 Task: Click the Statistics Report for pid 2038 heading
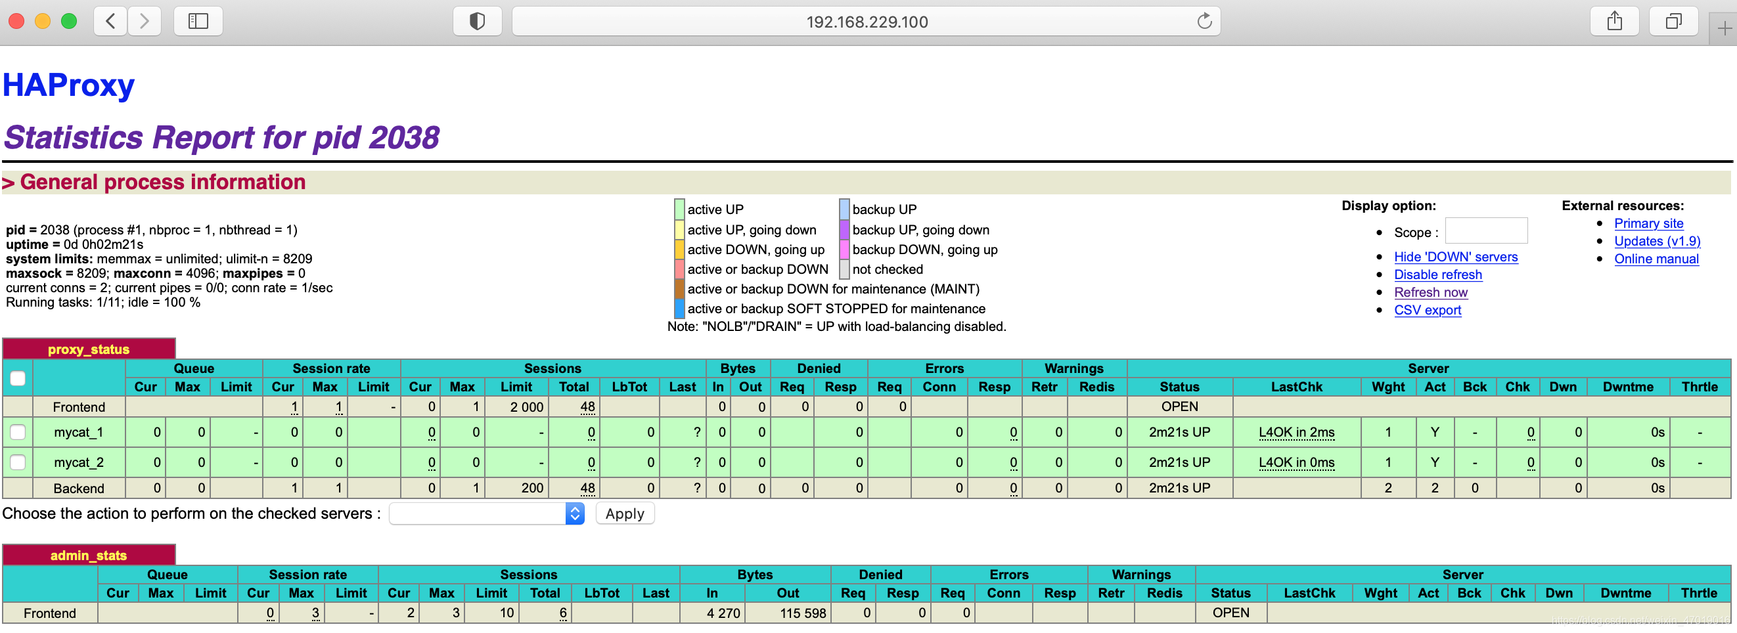click(x=221, y=137)
